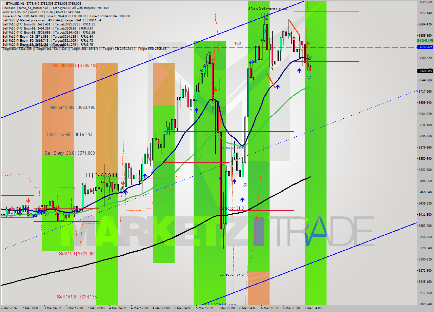Screen dimensions: 434x312
Task: Select the circled entry marker on the 6 Mar candle high
Action: (267, 18)
